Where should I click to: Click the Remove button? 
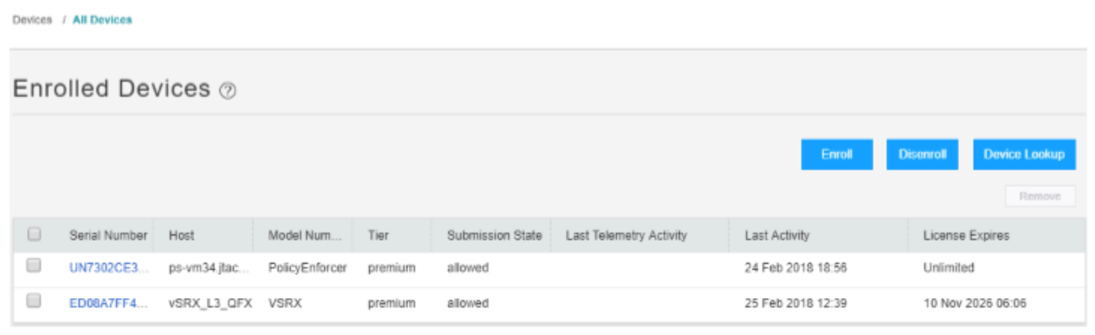(1040, 196)
